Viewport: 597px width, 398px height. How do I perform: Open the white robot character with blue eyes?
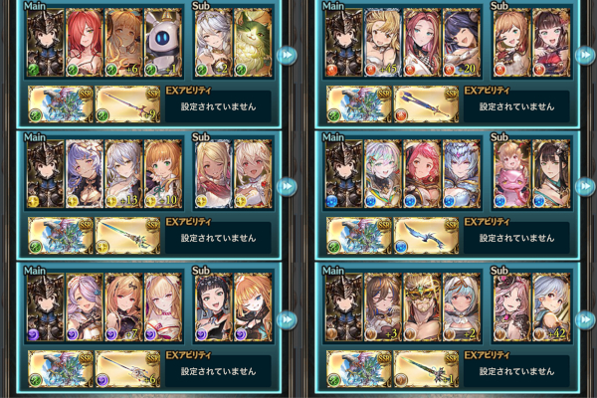pyautogui.click(x=163, y=43)
